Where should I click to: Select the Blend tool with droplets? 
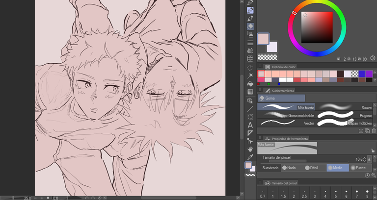(250, 50)
